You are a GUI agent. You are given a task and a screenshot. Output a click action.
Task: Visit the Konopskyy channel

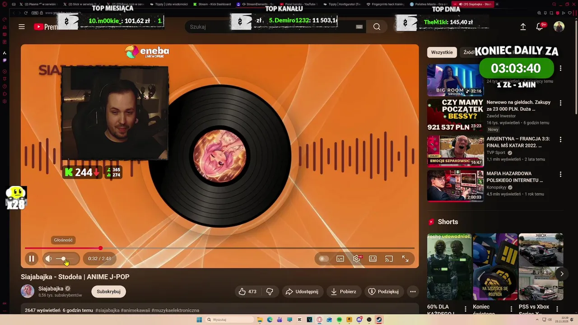pyautogui.click(x=496, y=187)
